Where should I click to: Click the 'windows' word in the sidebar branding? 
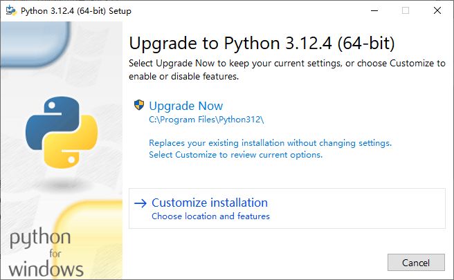(46, 268)
